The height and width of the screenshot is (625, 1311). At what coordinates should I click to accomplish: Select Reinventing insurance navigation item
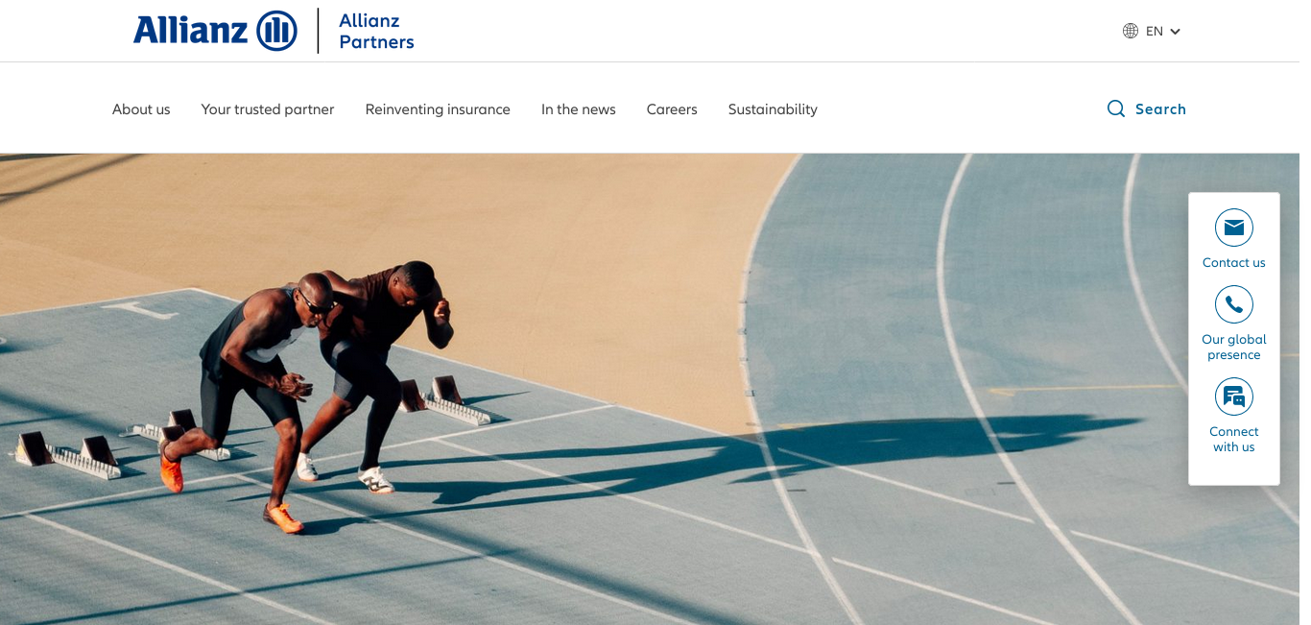(438, 109)
